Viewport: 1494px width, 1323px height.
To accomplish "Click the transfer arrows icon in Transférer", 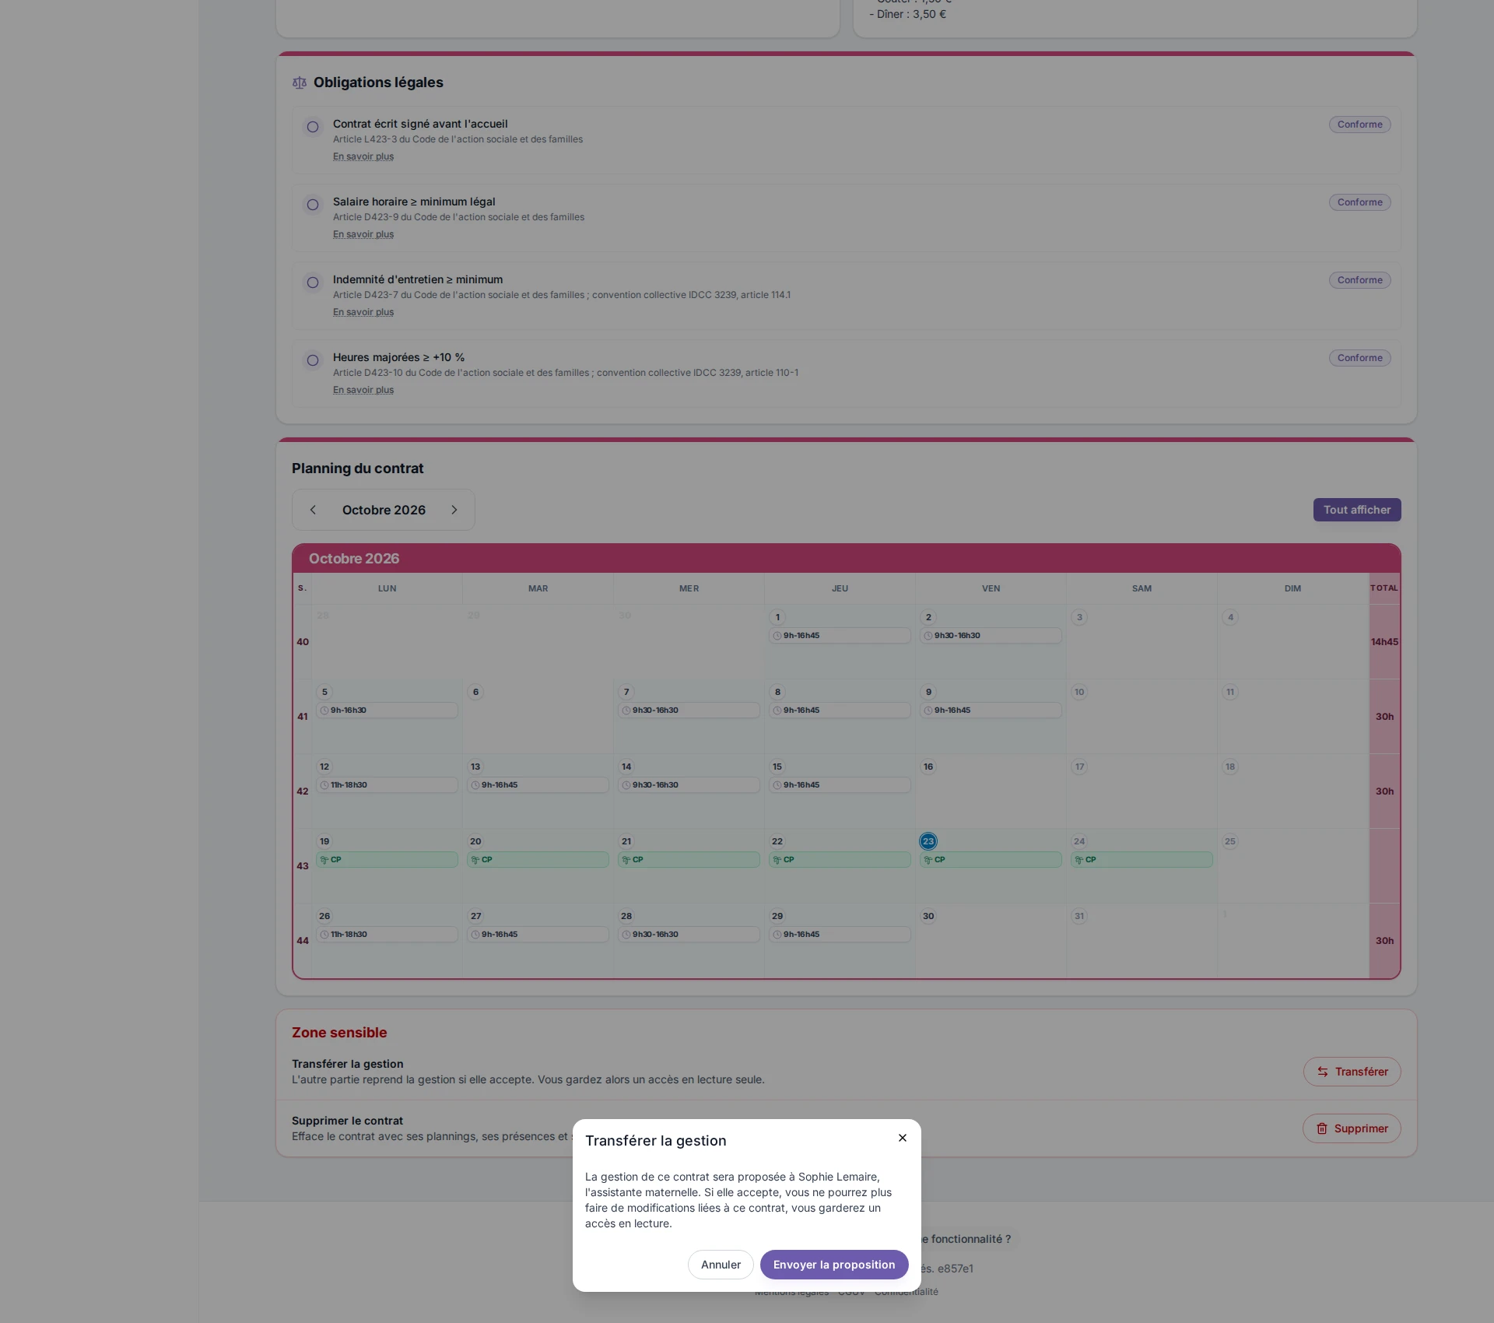I will coord(1323,1072).
